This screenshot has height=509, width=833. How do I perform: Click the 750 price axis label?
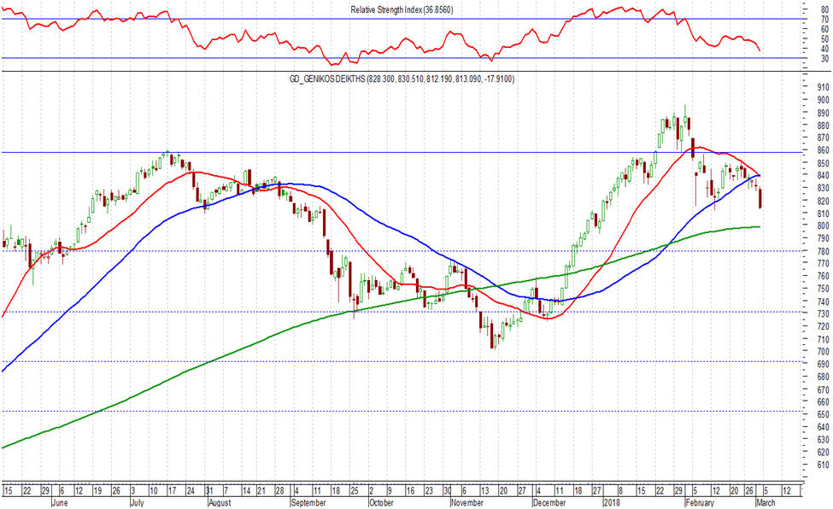(823, 289)
